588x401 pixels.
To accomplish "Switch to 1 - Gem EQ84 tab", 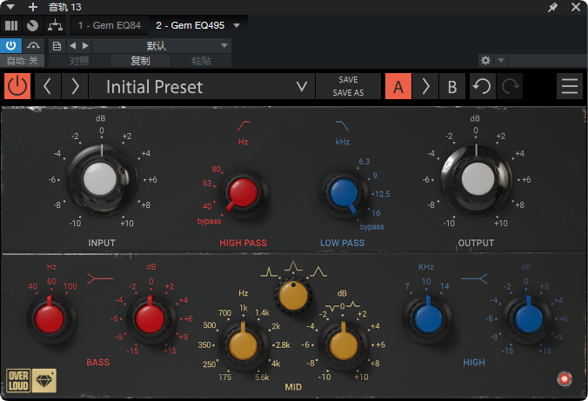I will (x=110, y=25).
